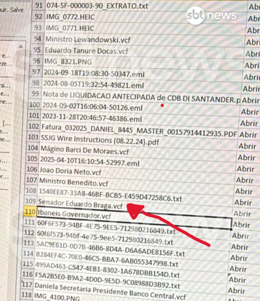Image resolution: width=260 pixels, height=301 pixels.
Task: Click Abrir link for Ministro Benedito.vcf
Action: [x=245, y=180]
